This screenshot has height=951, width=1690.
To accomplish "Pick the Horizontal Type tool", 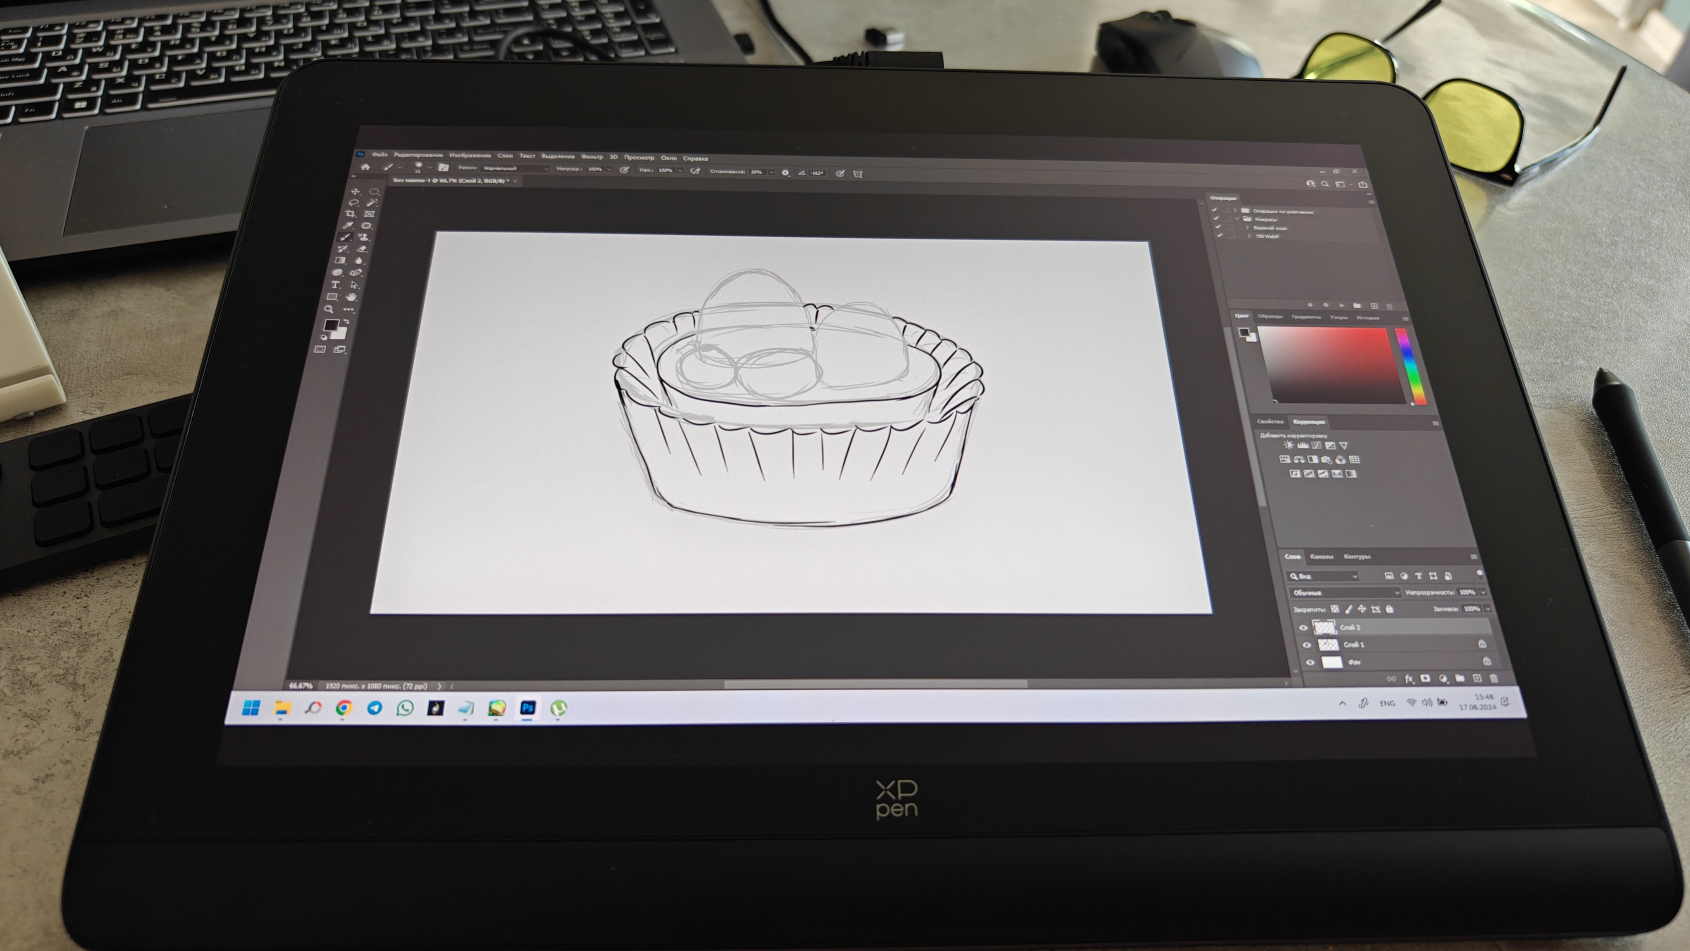I will point(335,285).
